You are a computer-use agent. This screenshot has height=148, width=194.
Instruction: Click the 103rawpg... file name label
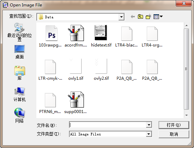(x=50, y=45)
